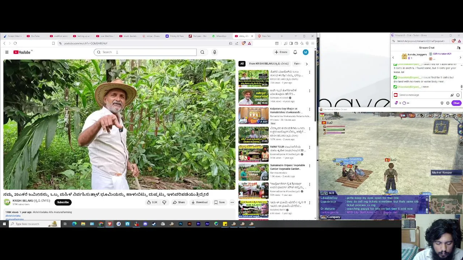Send message with purple Chat button
Image resolution: width=463 pixels, height=260 pixels.
pos(456,103)
